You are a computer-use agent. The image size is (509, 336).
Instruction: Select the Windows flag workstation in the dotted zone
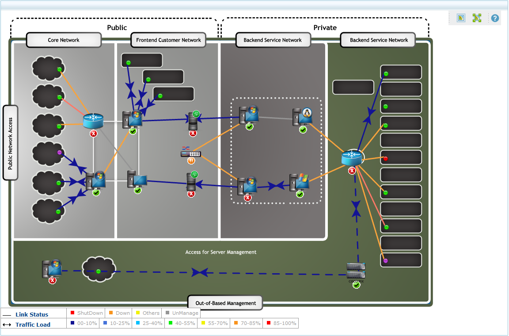click(x=299, y=182)
